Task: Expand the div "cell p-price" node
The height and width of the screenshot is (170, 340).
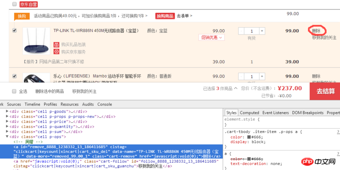Action: point(7,122)
